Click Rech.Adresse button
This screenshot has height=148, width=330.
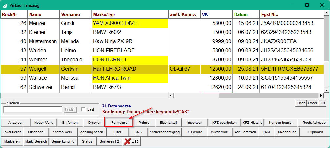[314, 123]
